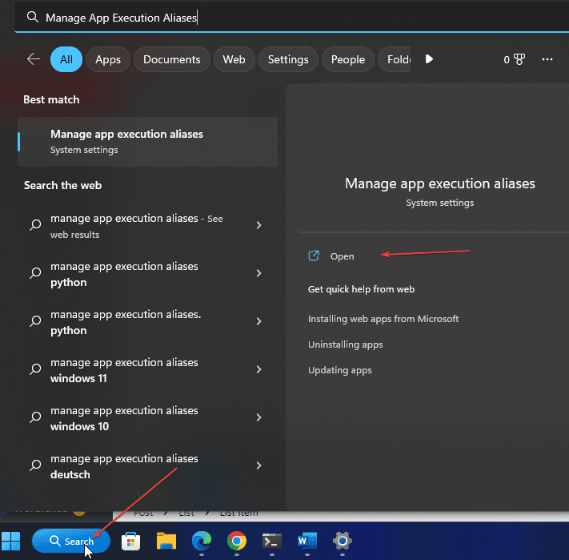Expand first 'aliases python' suggestion chevron
The height and width of the screenshot is (560, 569).
[x=258, y=273]
